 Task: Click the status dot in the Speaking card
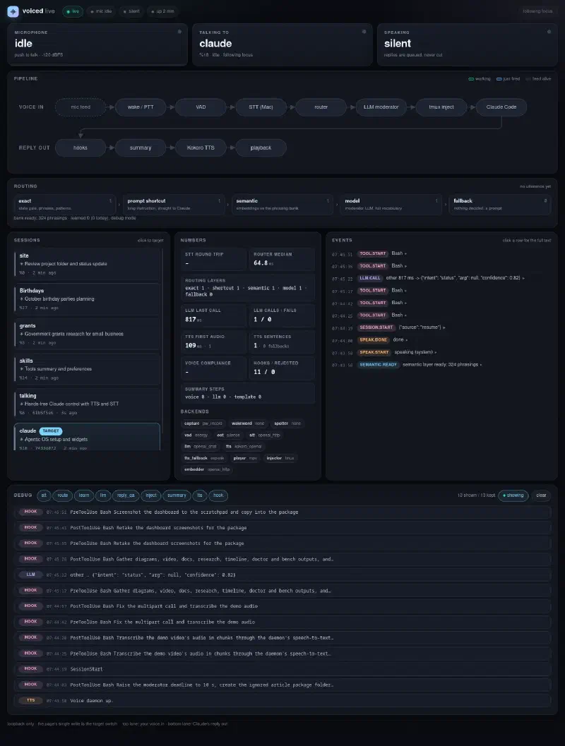549,32
